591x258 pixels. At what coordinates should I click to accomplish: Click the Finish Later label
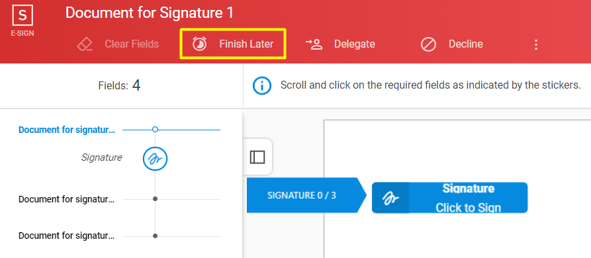[x=246, y=44]
